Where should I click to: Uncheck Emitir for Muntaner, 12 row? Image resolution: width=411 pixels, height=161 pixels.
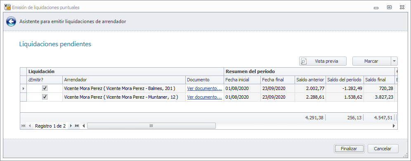click(45, 97)
